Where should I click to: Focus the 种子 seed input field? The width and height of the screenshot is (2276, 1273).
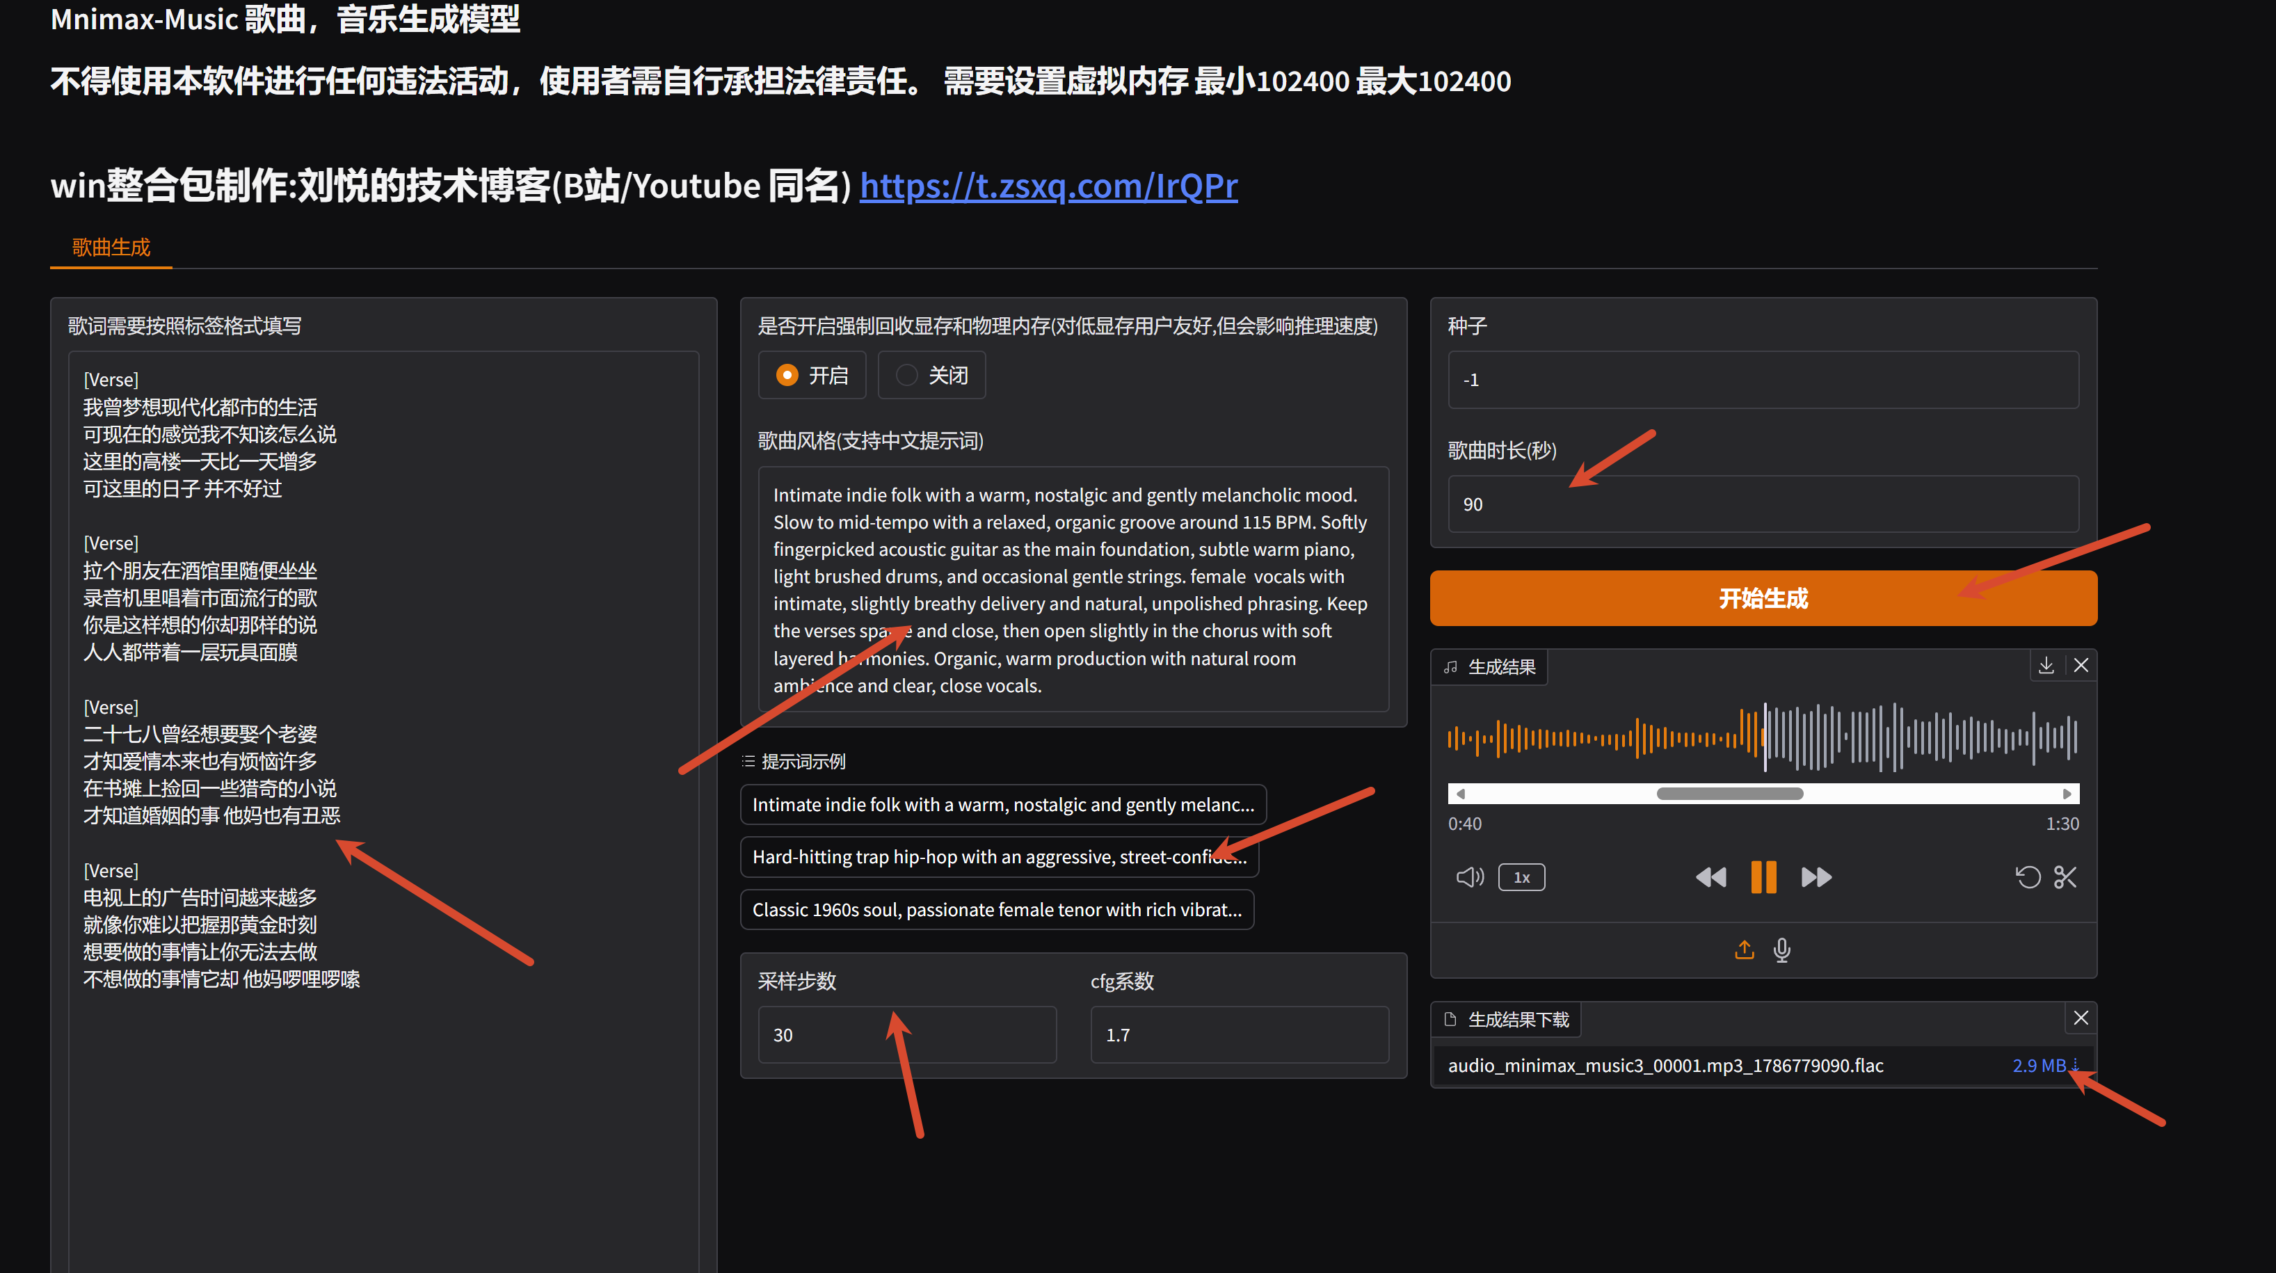pos(1763,380)
